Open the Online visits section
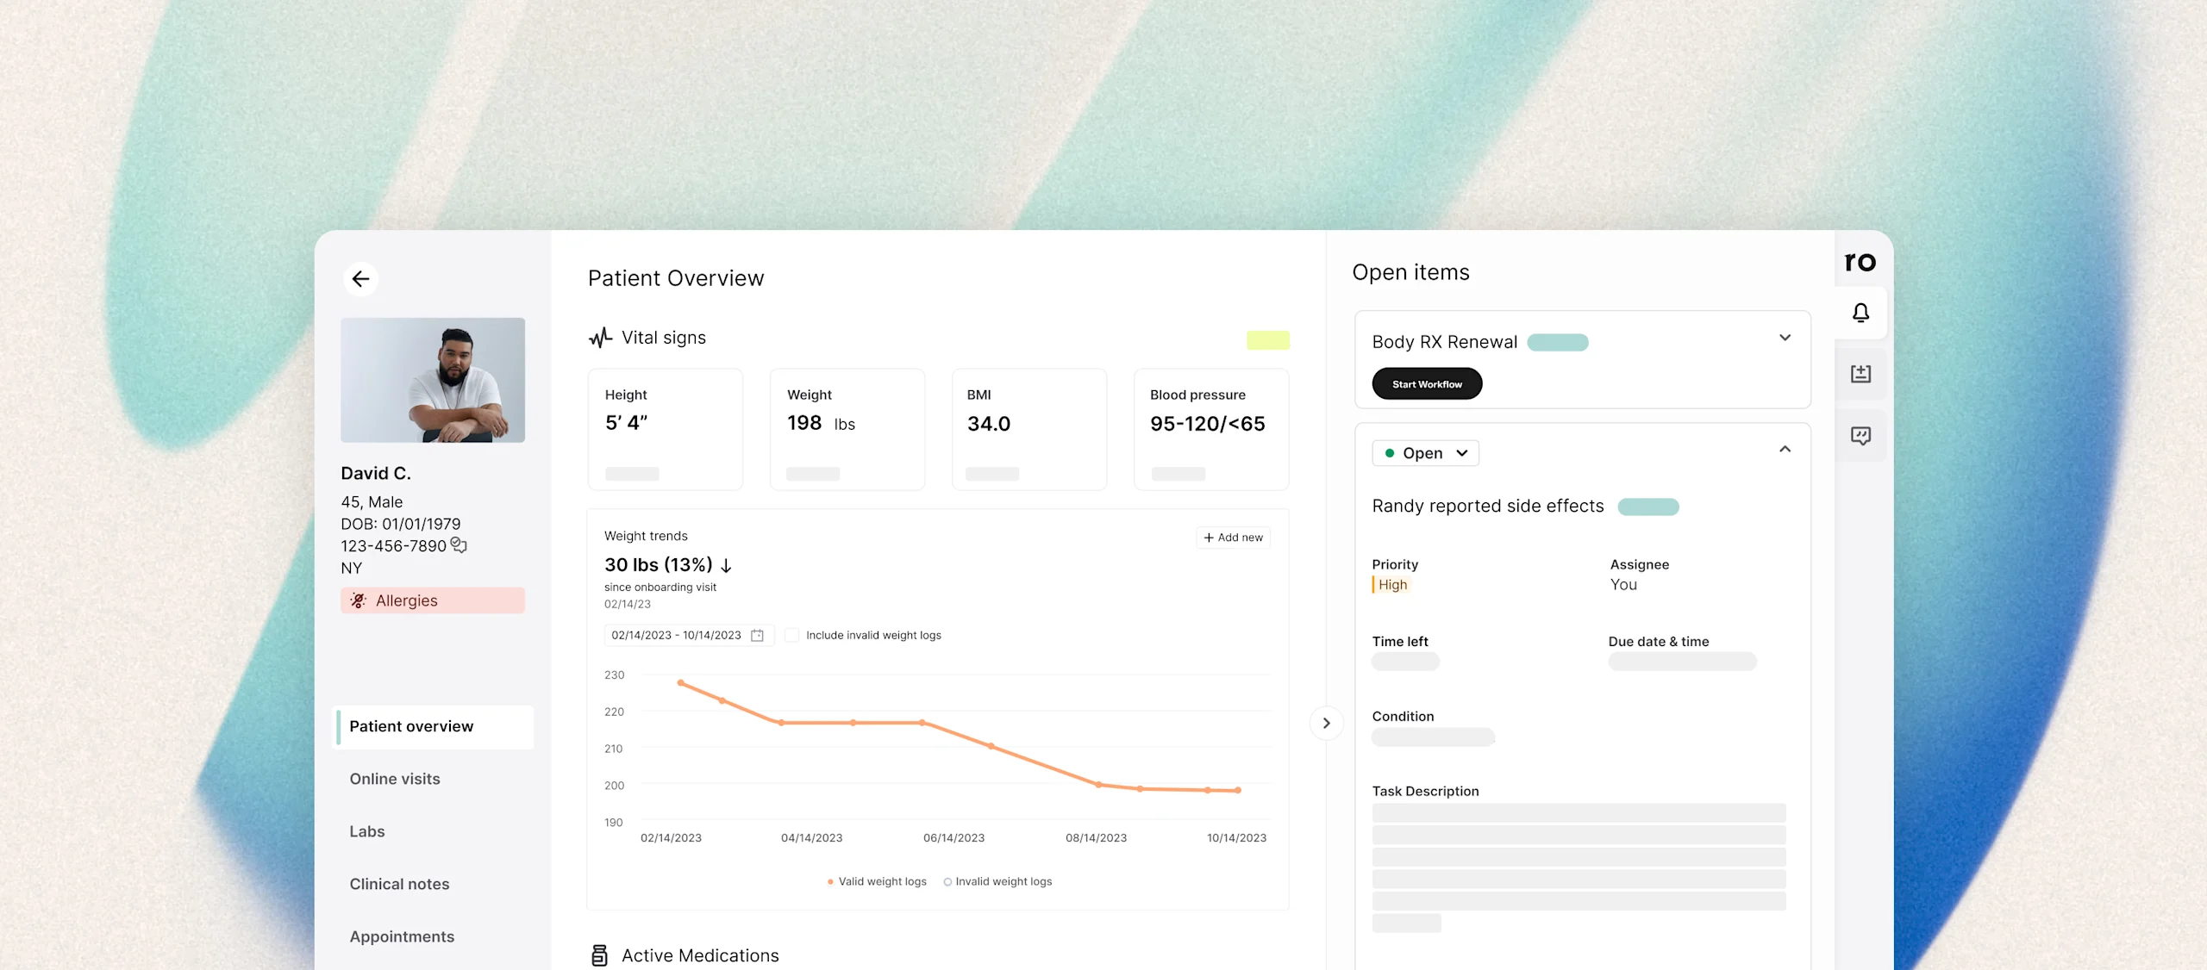The width and height of the screenshot is (2207, 970). pyautogui.click(x=395, y=779)
